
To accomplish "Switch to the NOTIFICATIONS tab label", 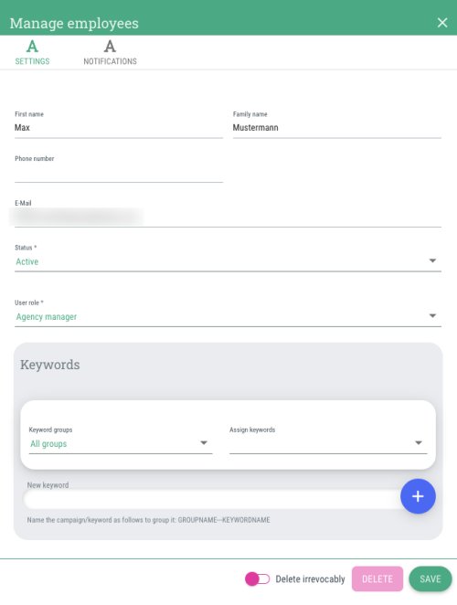I will (110, 61).
